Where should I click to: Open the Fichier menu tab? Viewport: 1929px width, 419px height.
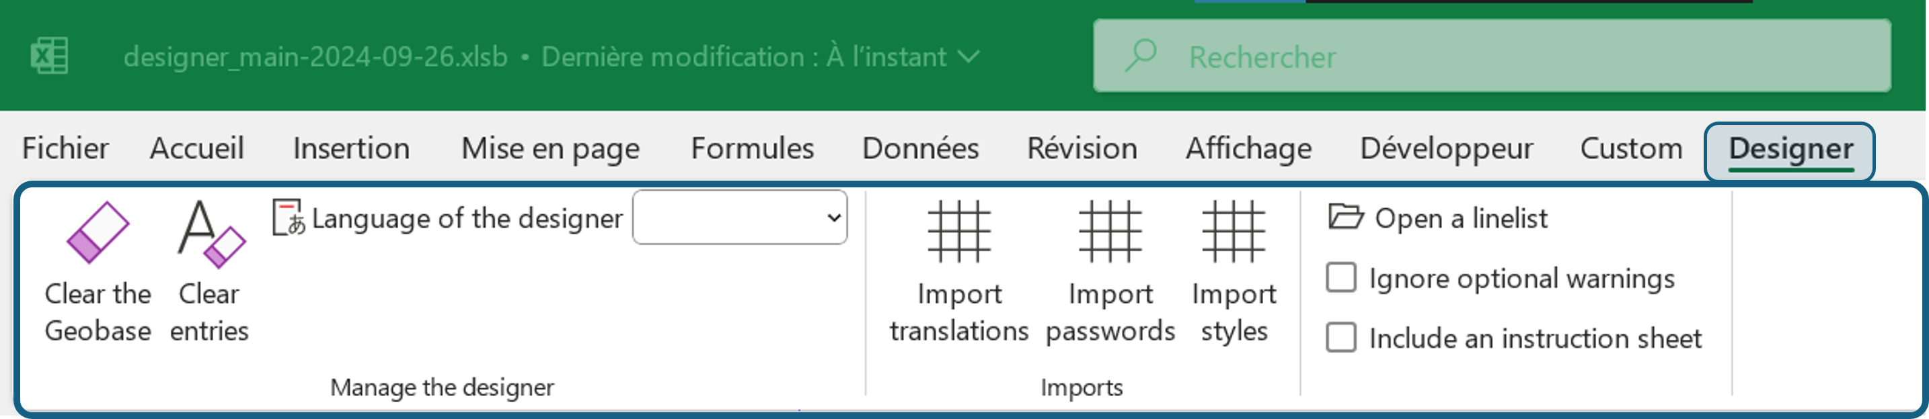click(65, 148)
